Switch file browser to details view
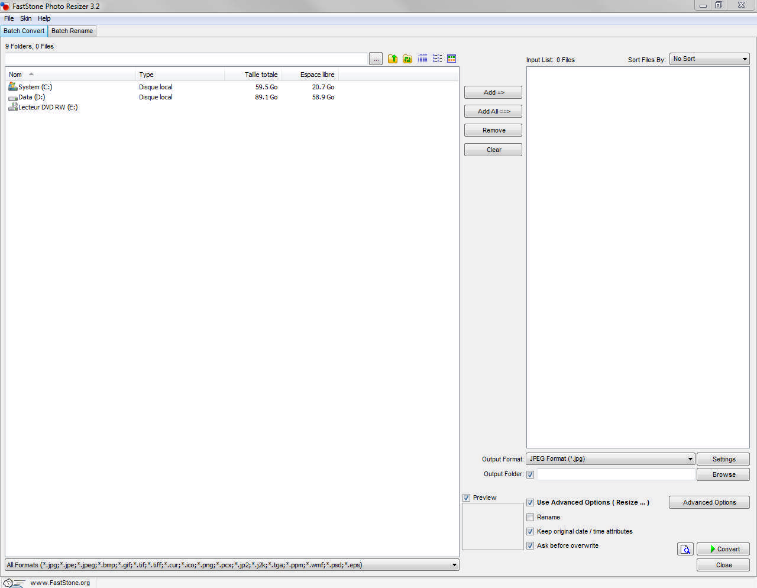The image size is (757, 588). click(423, 59)
